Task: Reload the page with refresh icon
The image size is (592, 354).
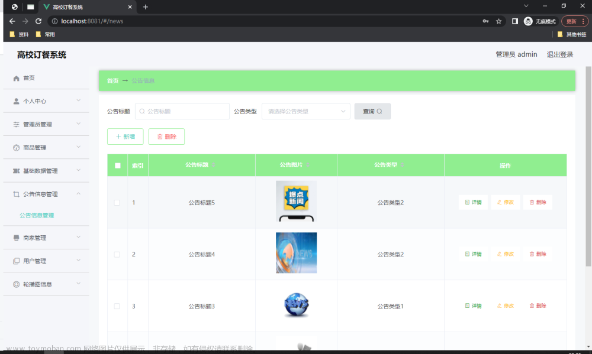Action: (38, 21)
